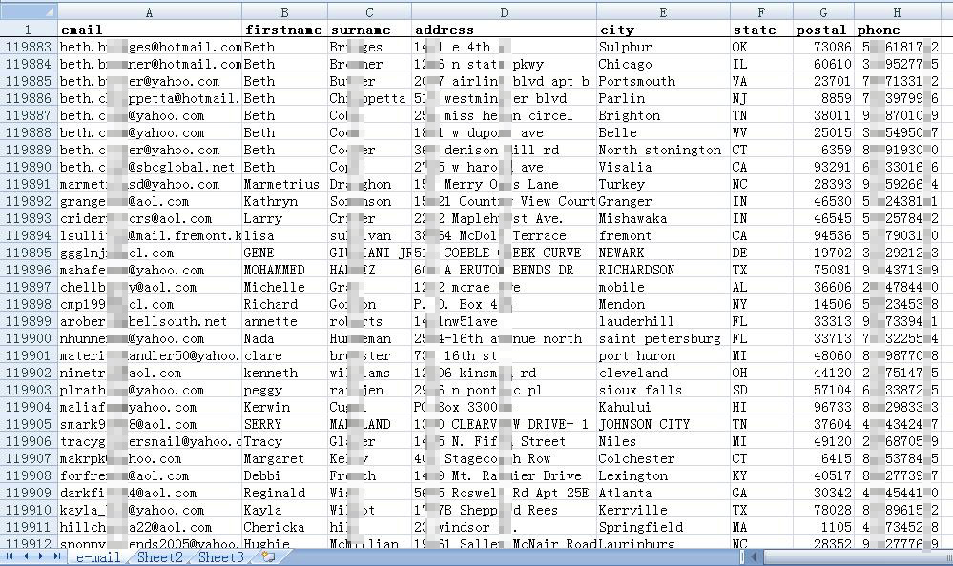Select column A by its header
The width and height of the screenshot is (953, 566).
point(149,12)
